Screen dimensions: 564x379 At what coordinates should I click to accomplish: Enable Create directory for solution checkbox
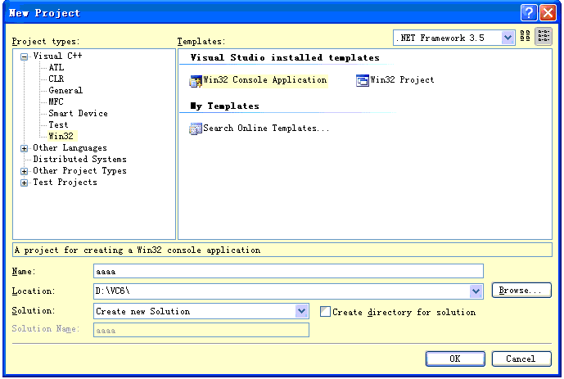tap(325, 312)
